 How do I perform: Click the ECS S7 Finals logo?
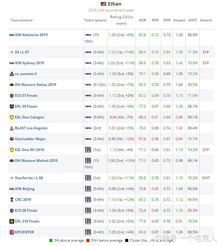tap(12, 96)
